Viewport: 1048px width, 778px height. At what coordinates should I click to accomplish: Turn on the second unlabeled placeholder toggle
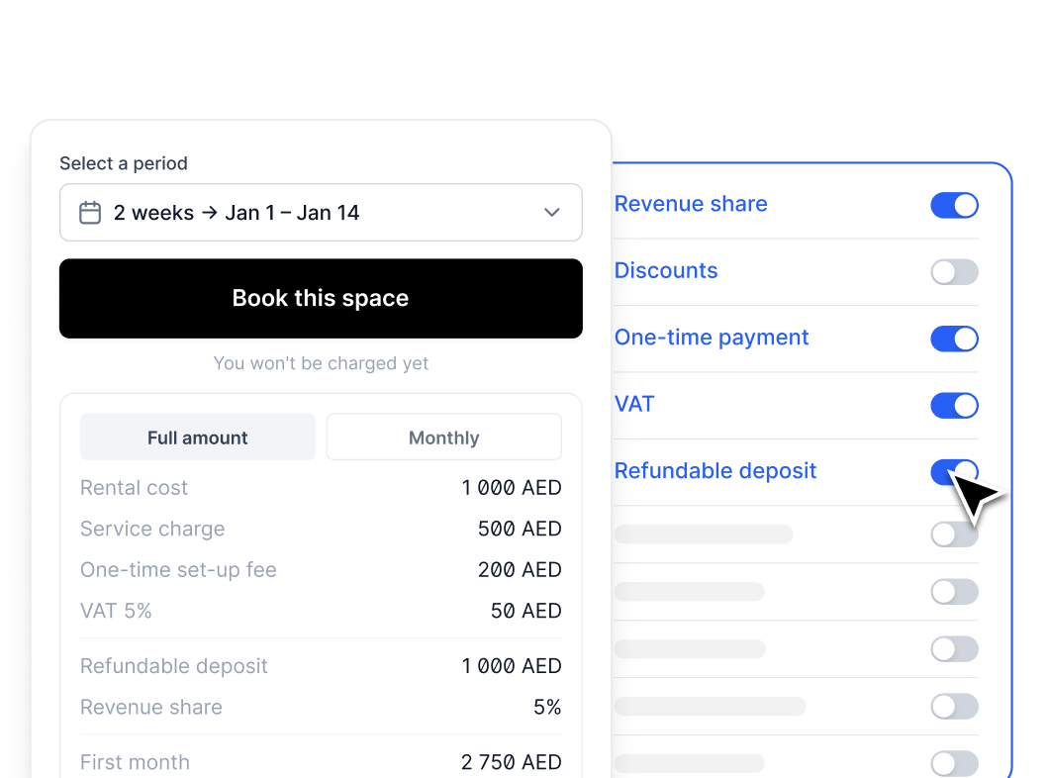point(954,592)
